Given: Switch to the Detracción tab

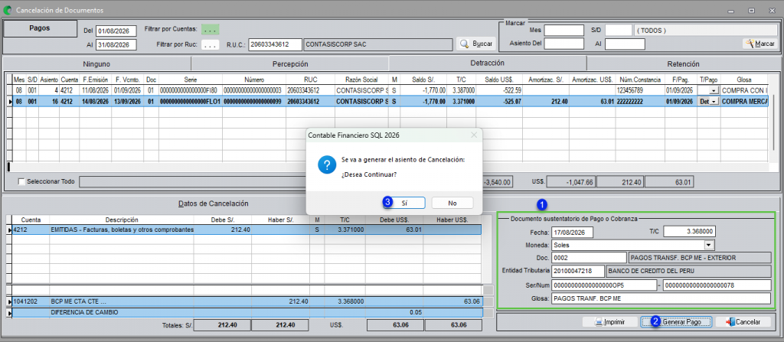Looking at the screenshot, I should point(487,63).
